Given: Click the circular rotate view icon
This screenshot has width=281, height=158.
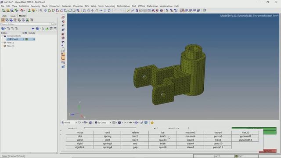Looking at the screenshot, I should 109,11.
